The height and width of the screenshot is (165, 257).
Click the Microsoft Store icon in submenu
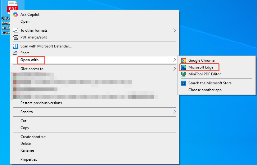[x=183, y=83]
